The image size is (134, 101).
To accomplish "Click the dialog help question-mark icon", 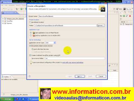I will pos(30,76).
